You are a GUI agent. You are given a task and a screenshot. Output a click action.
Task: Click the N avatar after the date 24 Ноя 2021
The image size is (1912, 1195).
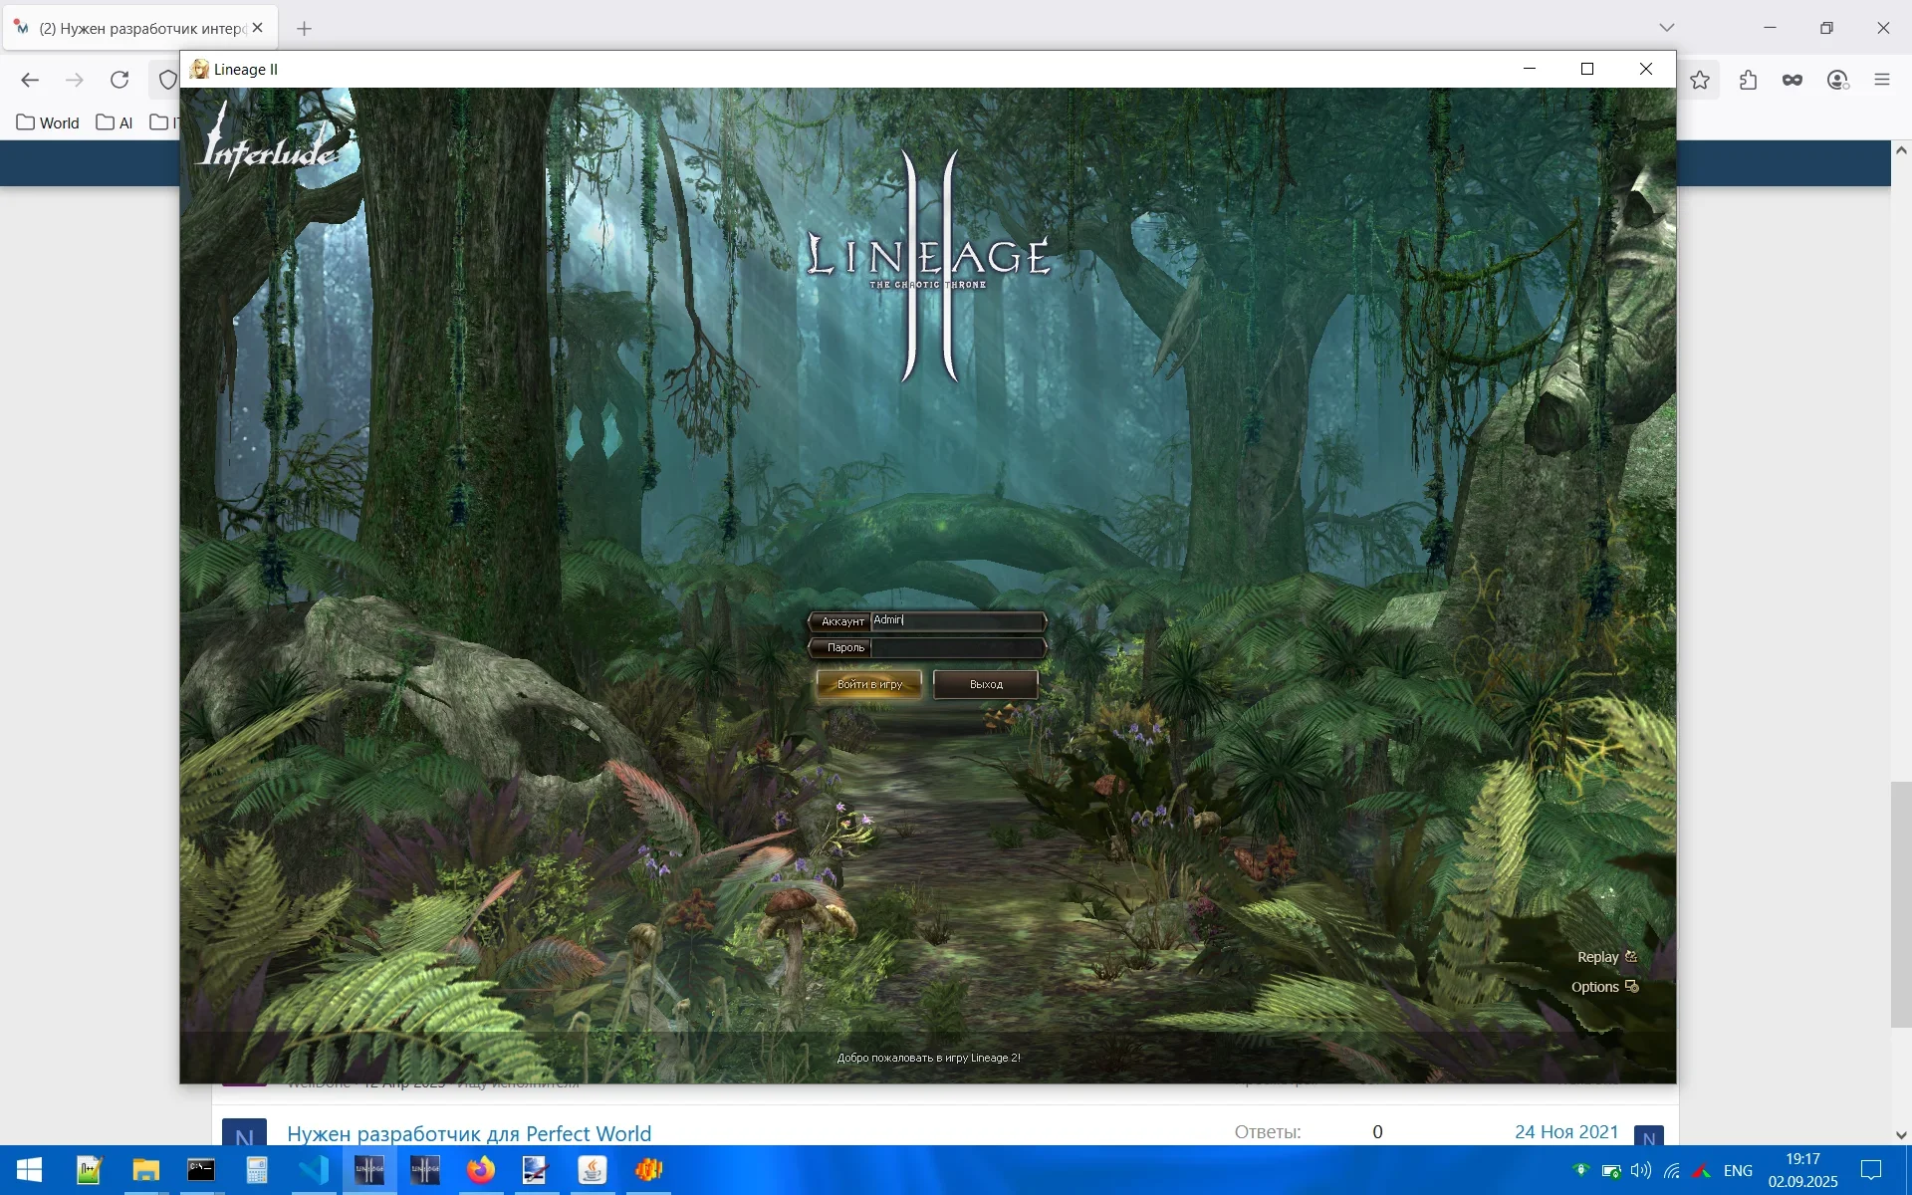click(x=1649, y=1135)
